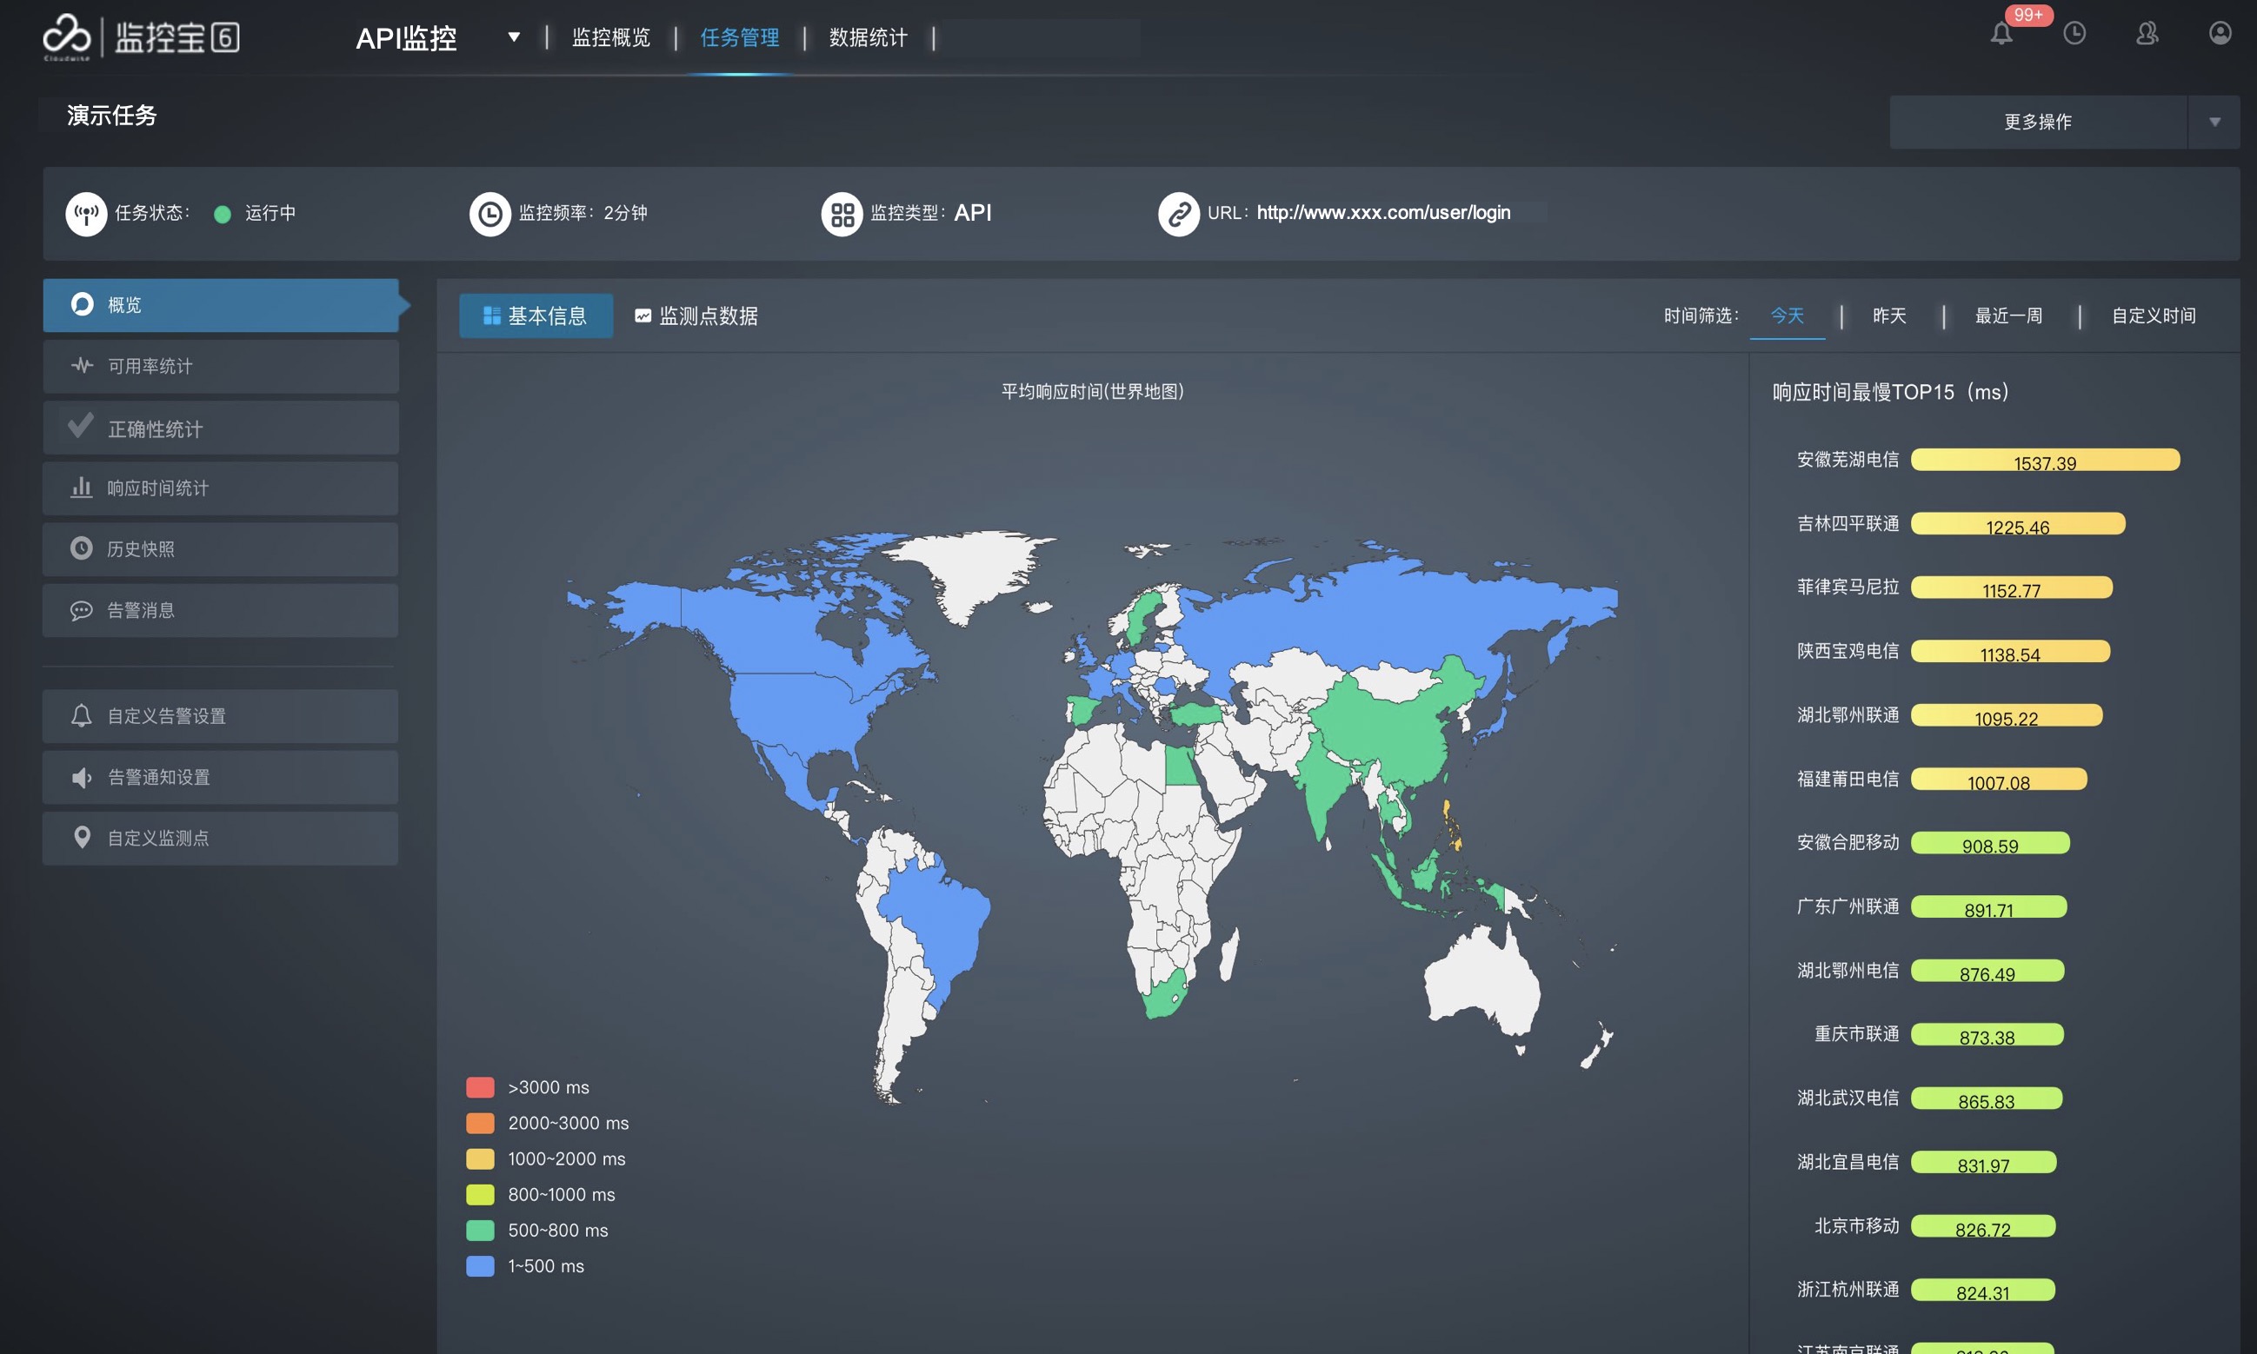Screen dimensions: 2257x1354
Task: Click the 更多操作 button
Action: pyautogui.click(x=2037, y=123)
